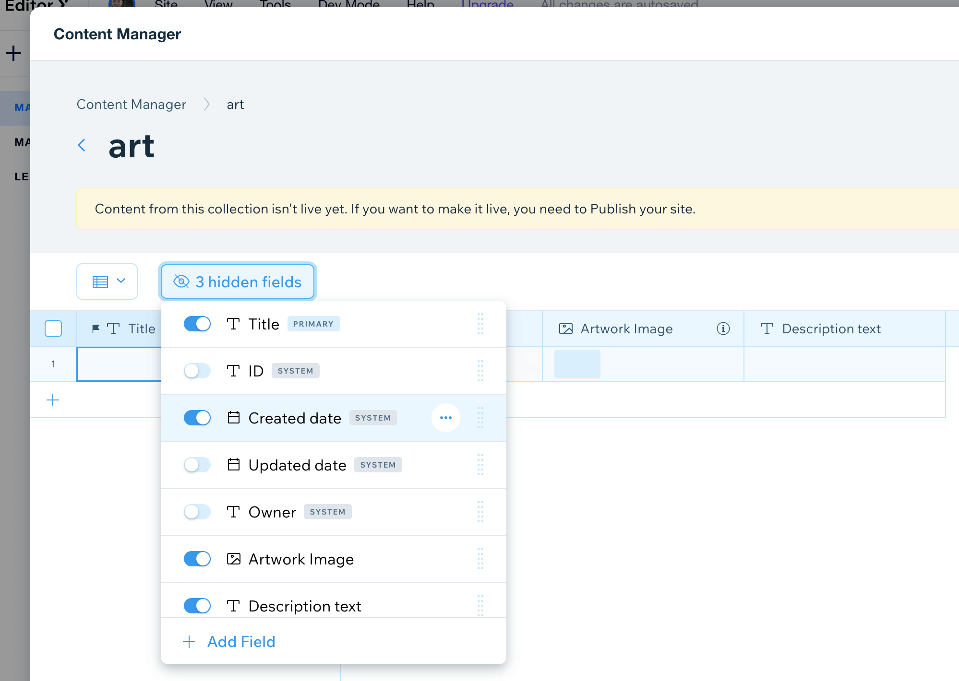Select the art breadcrumb menu item
This screenshot has width=959, height=681.
235,104
